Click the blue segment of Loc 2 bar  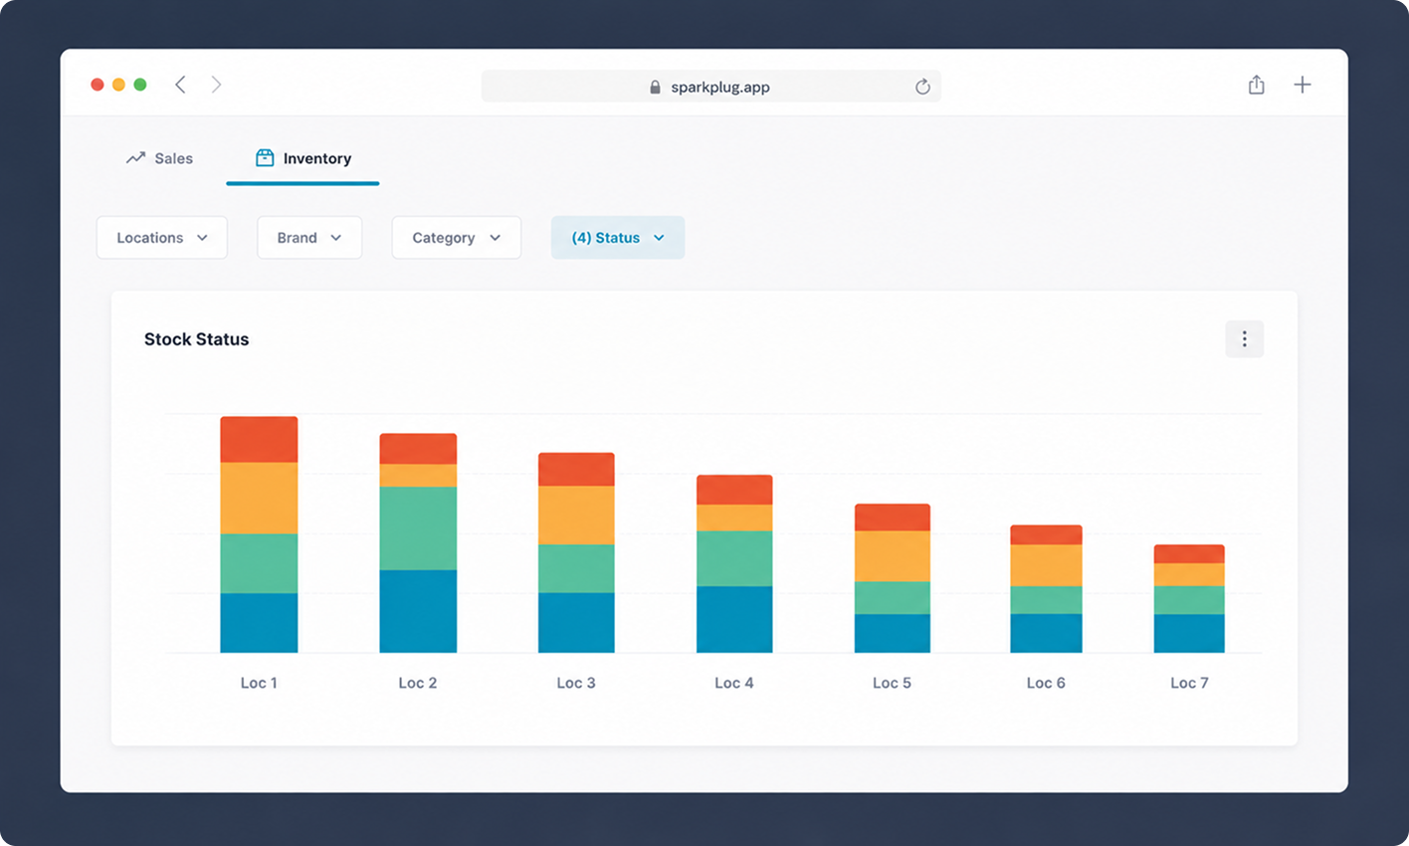(418, 611)
